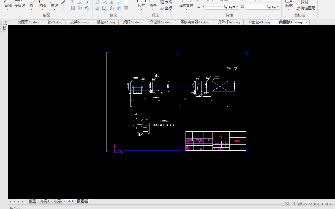Click the diagonal construction line icon

point(63,8)
